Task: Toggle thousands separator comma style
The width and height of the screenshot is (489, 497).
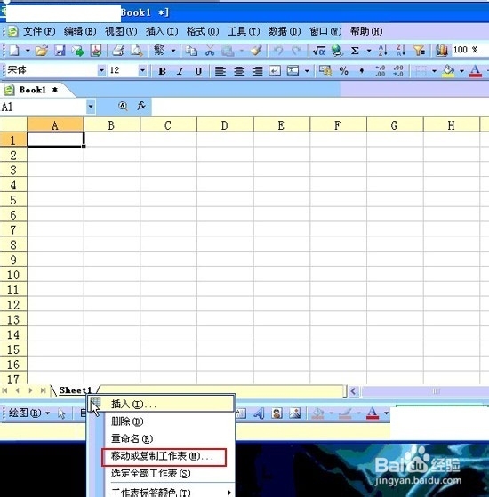Action: (x=361, y=71)
